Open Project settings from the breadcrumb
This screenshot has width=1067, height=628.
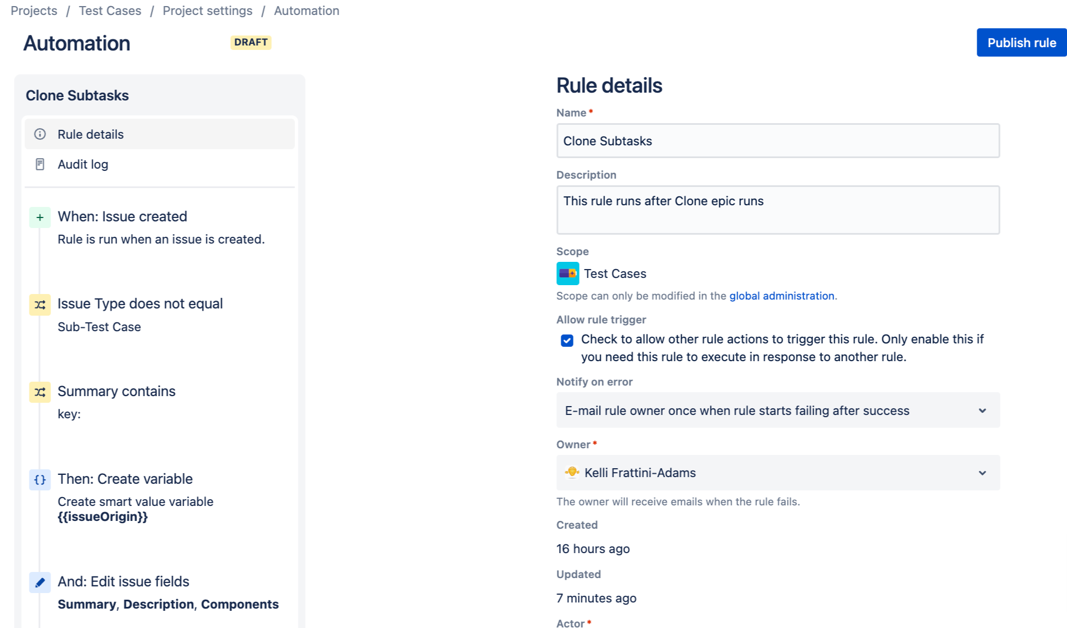[x=207, y=11]
